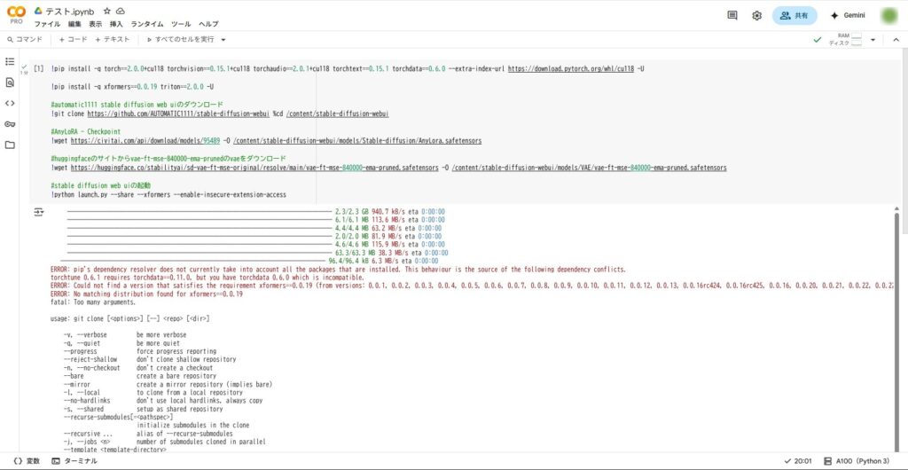Viewport: 908px width, 470px height.
Task: Open the ファイル menu
Action: click(47, 24)
